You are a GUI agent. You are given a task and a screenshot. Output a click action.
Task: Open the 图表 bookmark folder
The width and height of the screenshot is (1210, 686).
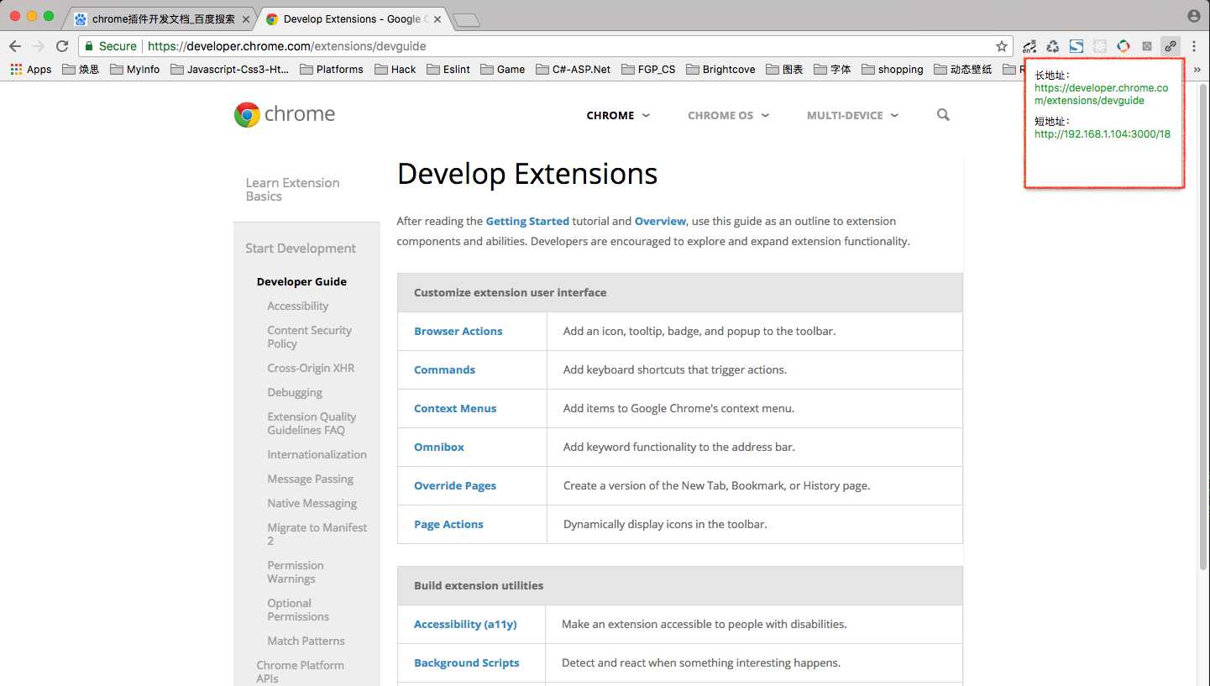785,70
